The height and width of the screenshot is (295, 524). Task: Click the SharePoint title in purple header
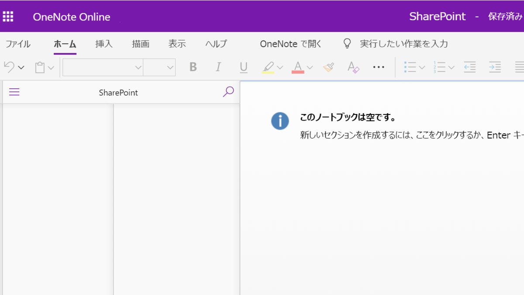(x=438, y=17)
